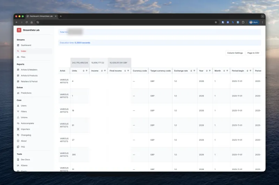Viewport: 279px width, 185px height.
Task: Select Artists & Retailers report
Action: [29, 70]
